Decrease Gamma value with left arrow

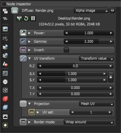66,41
